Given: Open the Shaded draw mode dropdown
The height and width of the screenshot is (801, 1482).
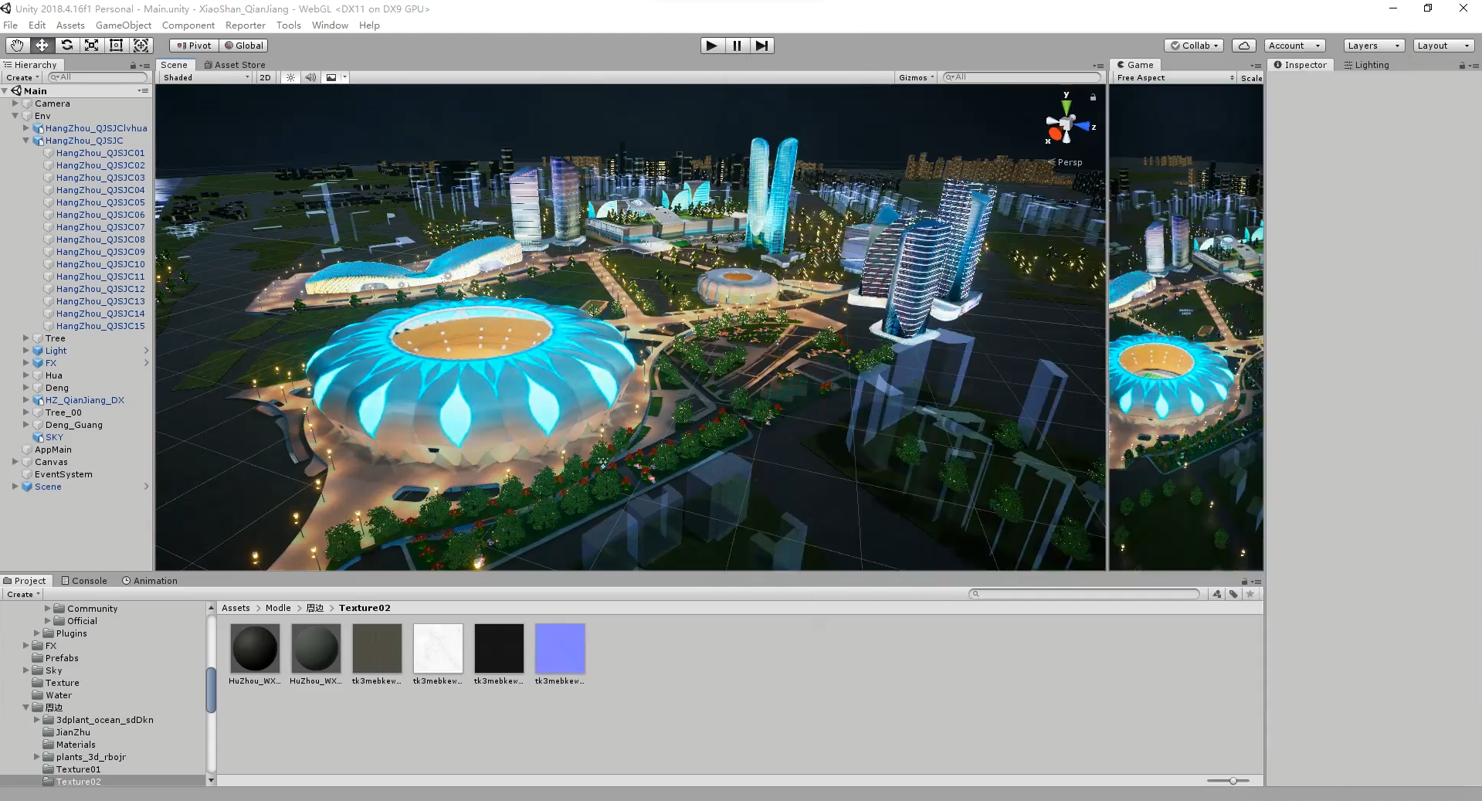Looking at the screenshot, I should (x=205, y=77).
